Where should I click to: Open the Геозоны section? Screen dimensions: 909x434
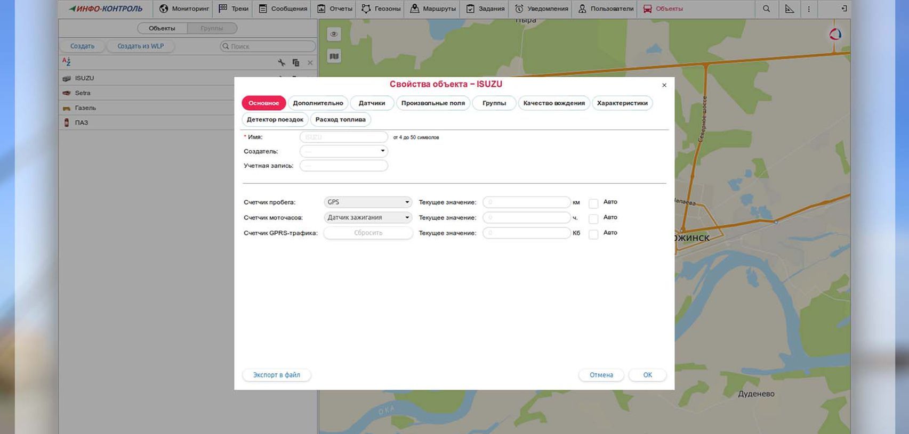pyautogui.click(x=381, y=9)
